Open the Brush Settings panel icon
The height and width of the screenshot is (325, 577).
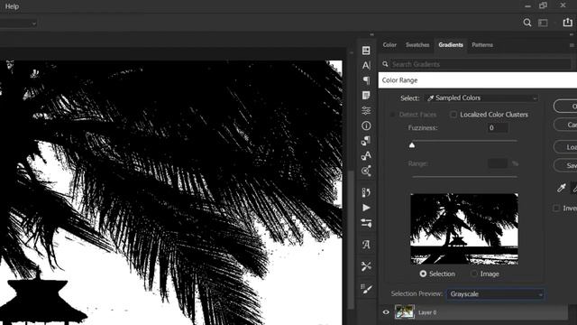click(x=366, y=223)
